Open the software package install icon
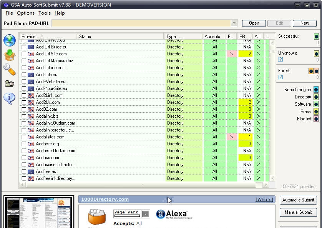 [9, 55]
